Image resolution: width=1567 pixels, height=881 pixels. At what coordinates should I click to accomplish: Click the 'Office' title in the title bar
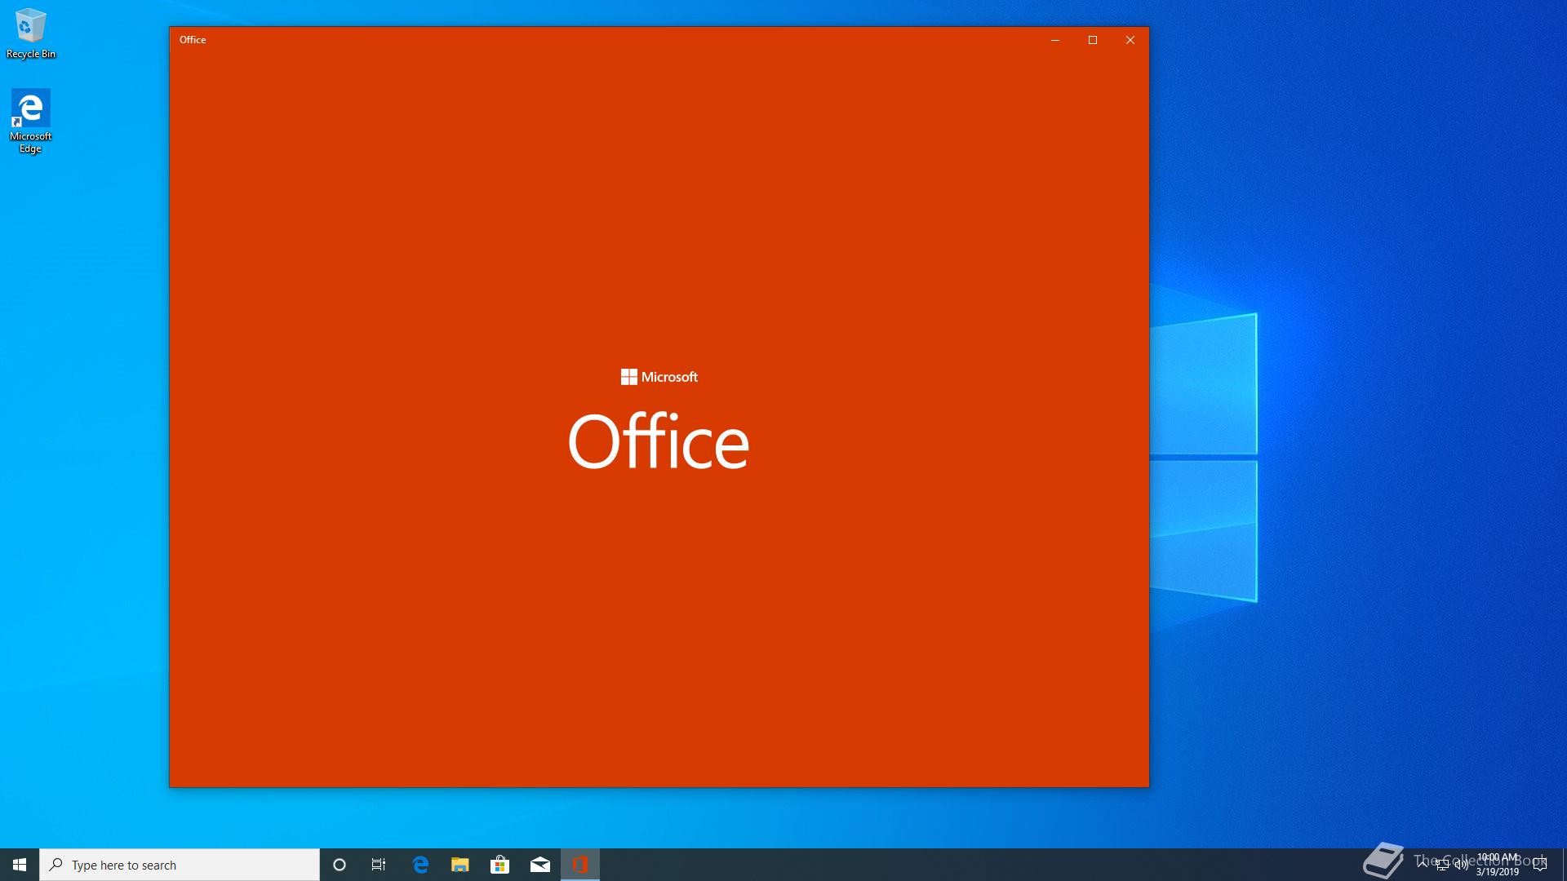pyautogui.click(x=193, y=40)
